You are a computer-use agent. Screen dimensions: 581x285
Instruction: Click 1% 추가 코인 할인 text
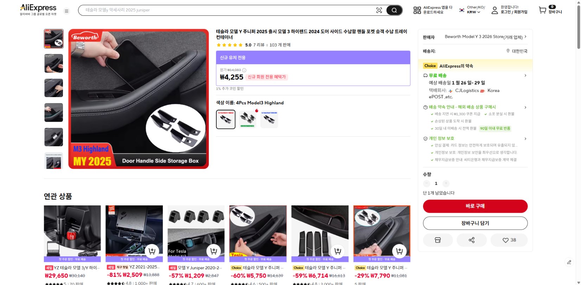pos(230,89)
